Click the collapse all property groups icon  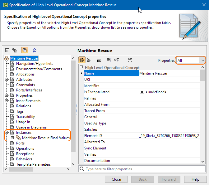[x=117, y=60]
